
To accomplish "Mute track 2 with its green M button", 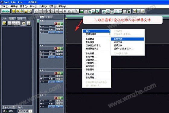I will (62, 48).
